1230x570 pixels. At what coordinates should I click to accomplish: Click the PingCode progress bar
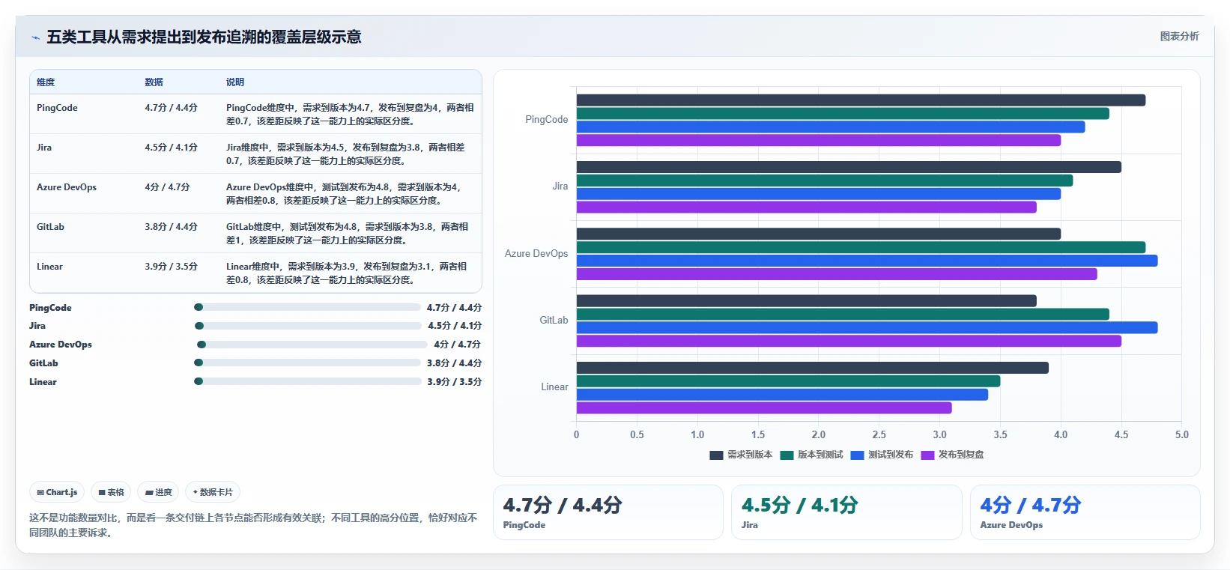click(x=307, y=307)
